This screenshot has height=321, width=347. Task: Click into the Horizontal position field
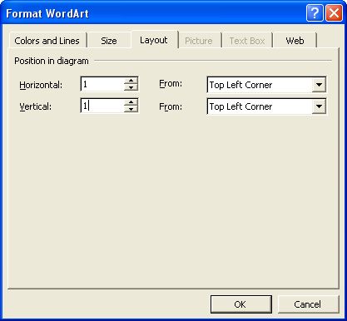coord(102,84)
